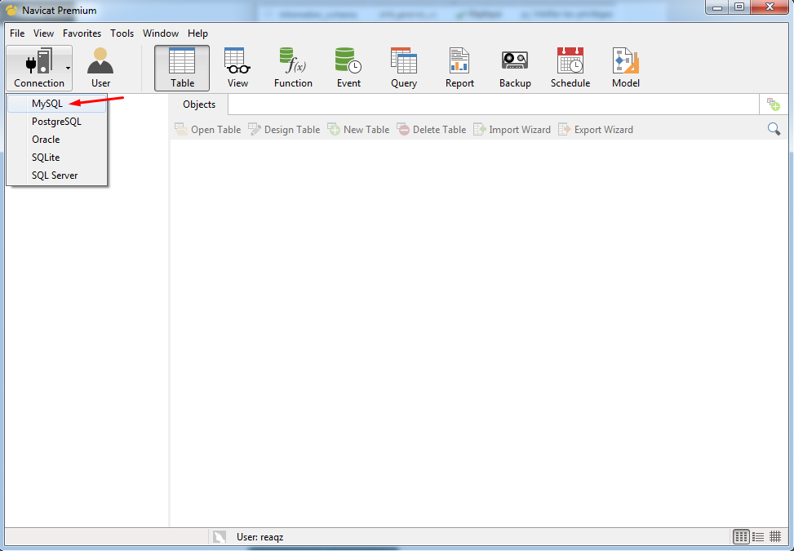Select the Table toolbar icon
The width and height of the screenshot is (794, 551).
(x=182, y=68)
